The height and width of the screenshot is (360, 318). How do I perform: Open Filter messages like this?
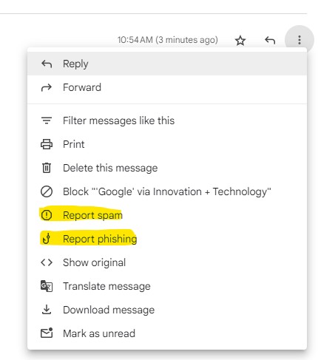coord(167,120)
